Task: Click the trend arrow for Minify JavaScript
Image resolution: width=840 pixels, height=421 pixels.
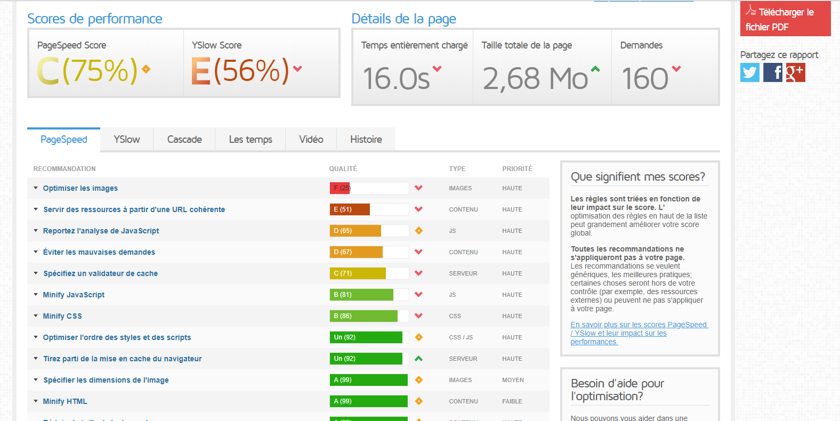Action: pos(418,295)
